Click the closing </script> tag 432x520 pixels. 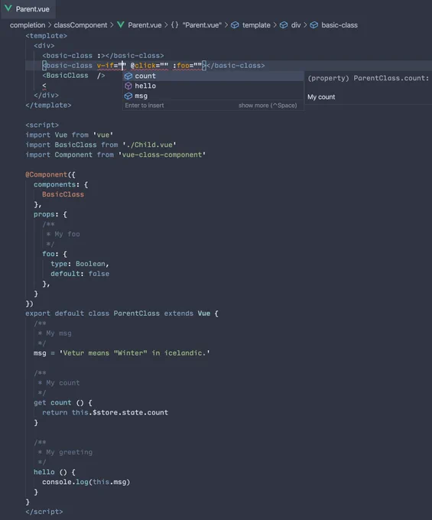(x=44, y=512)
